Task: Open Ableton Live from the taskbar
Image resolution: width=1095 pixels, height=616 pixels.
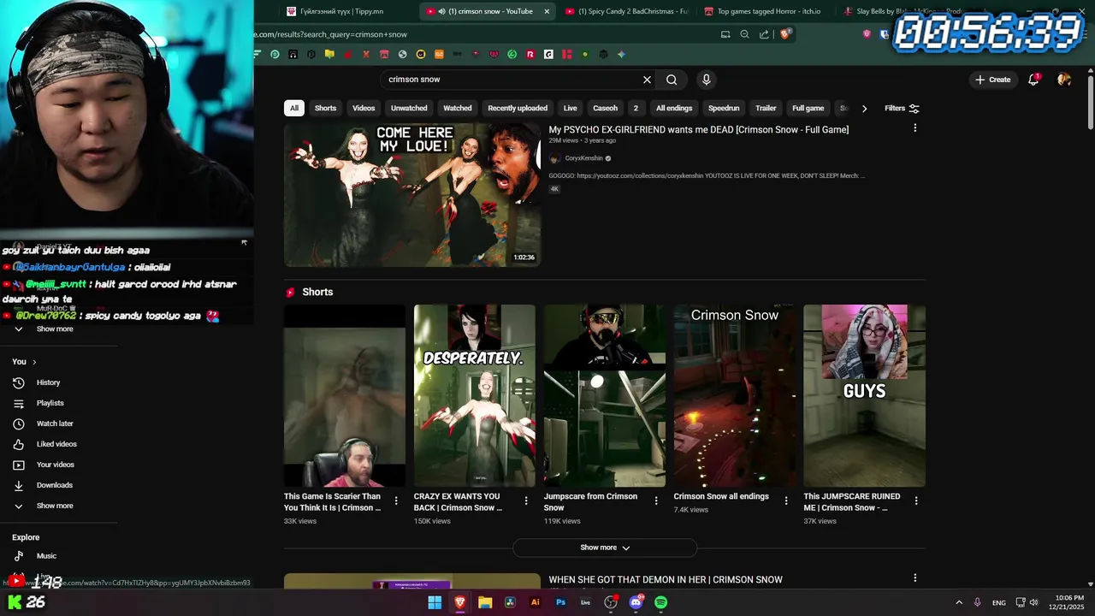Action: (585, 602)
